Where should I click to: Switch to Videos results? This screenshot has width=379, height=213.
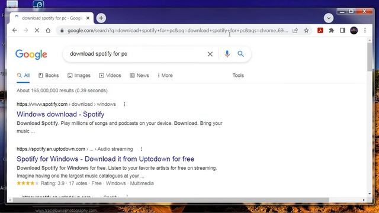coord(110,76)
